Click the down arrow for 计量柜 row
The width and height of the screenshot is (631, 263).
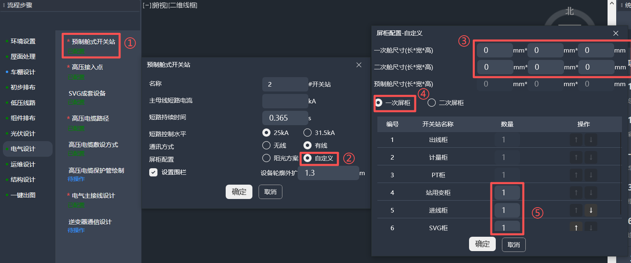tap(591, 157)
